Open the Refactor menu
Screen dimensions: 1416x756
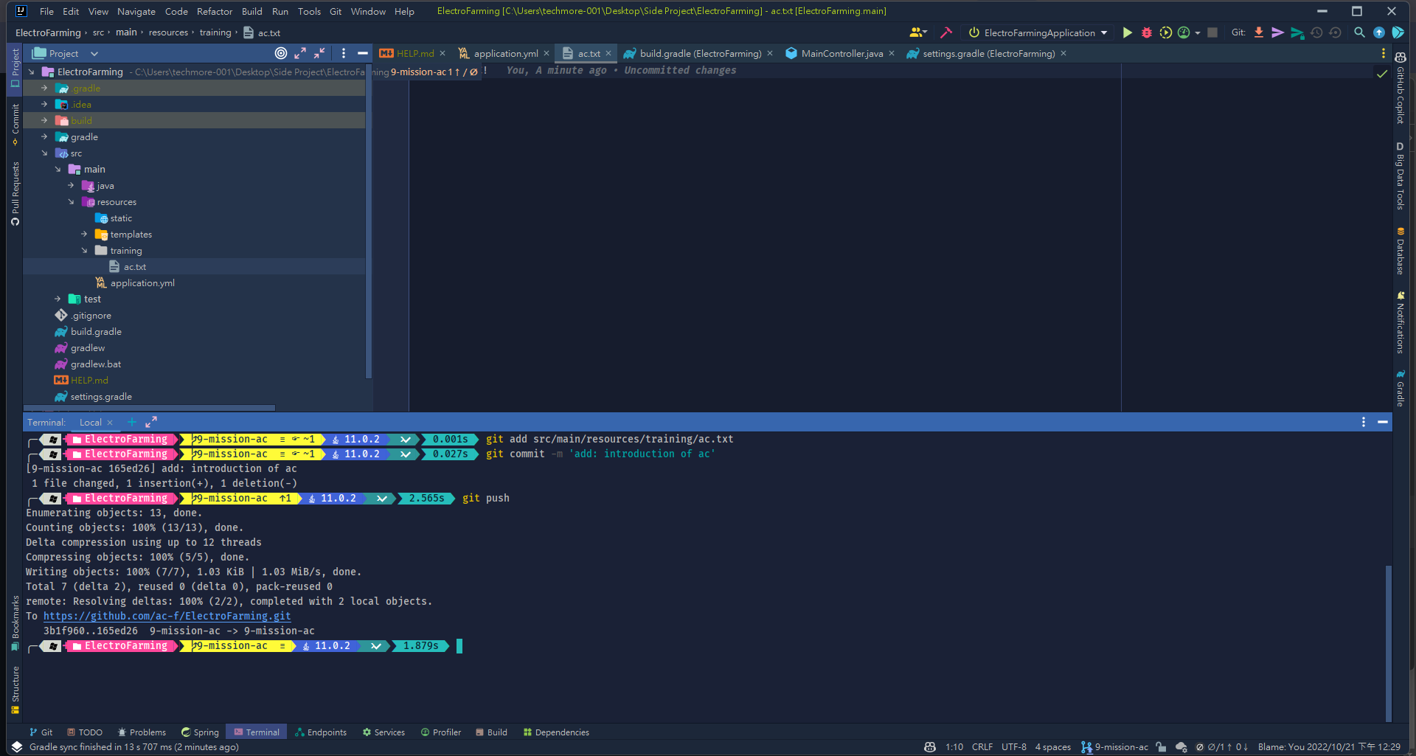pos(215,11)
